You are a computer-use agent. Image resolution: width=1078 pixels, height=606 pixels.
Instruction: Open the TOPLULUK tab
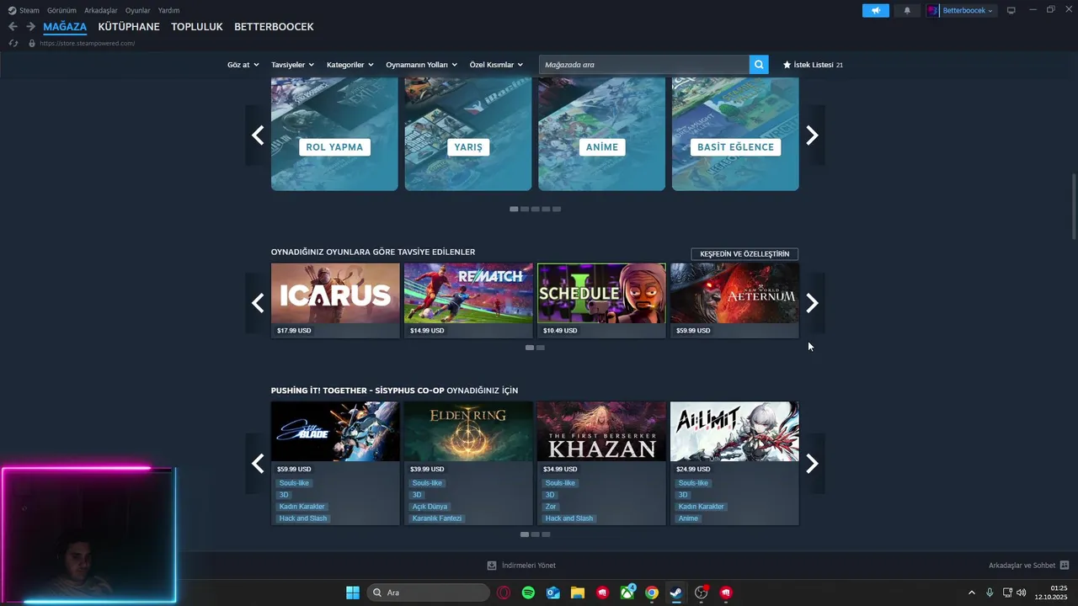coord(197,27)
